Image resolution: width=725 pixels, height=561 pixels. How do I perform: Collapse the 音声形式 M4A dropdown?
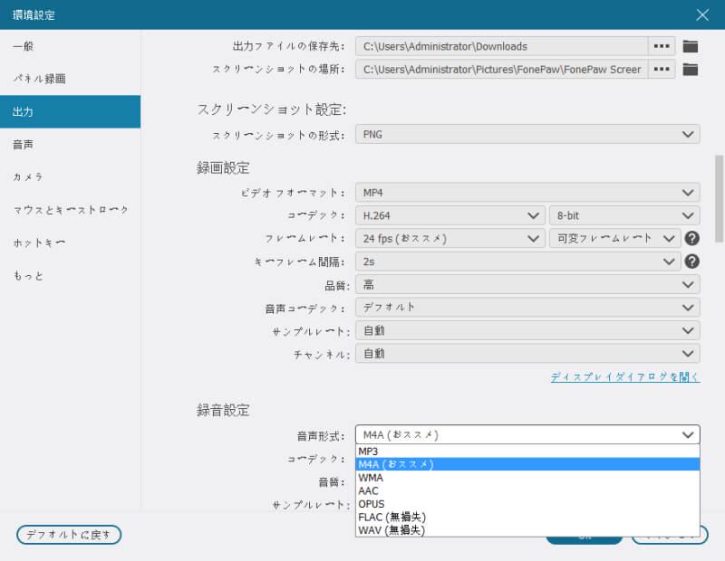pyautogui.click(x=527, y=435)
